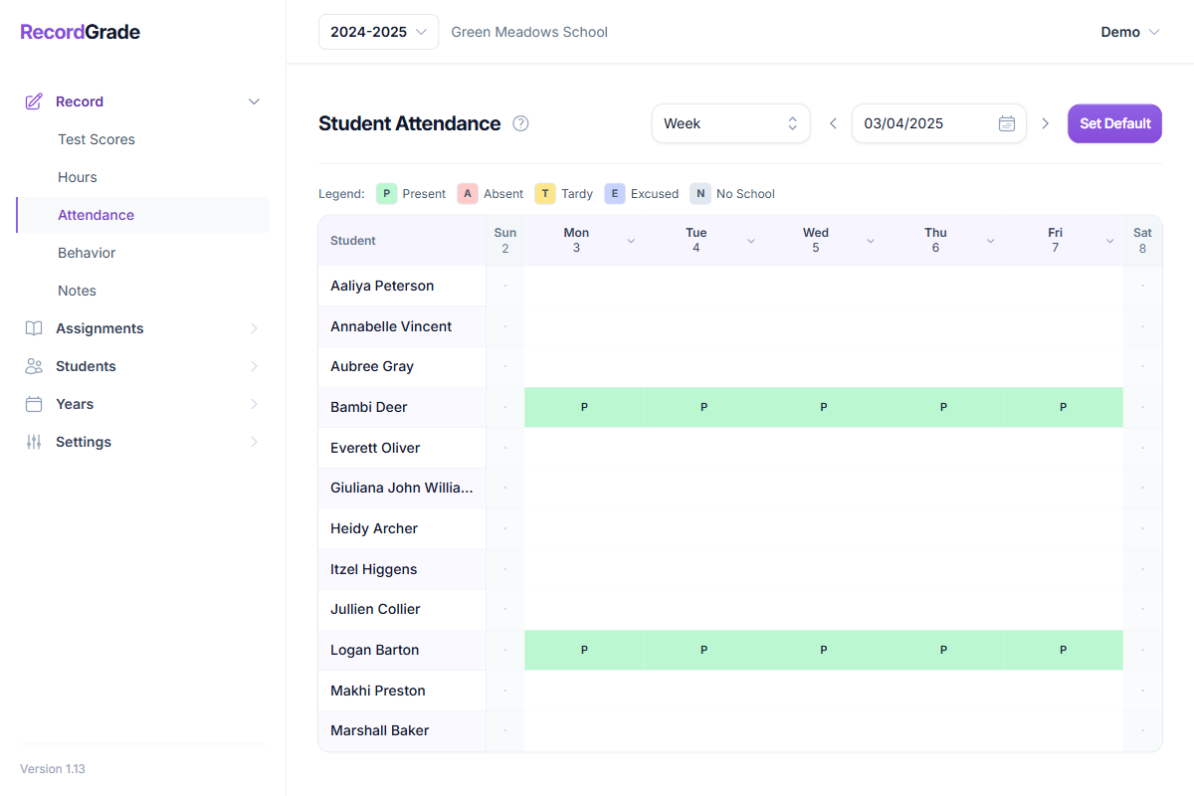The image size is (1194, 796).
Task: Click the Version 1.13 text
Action: tap(53, 769)
